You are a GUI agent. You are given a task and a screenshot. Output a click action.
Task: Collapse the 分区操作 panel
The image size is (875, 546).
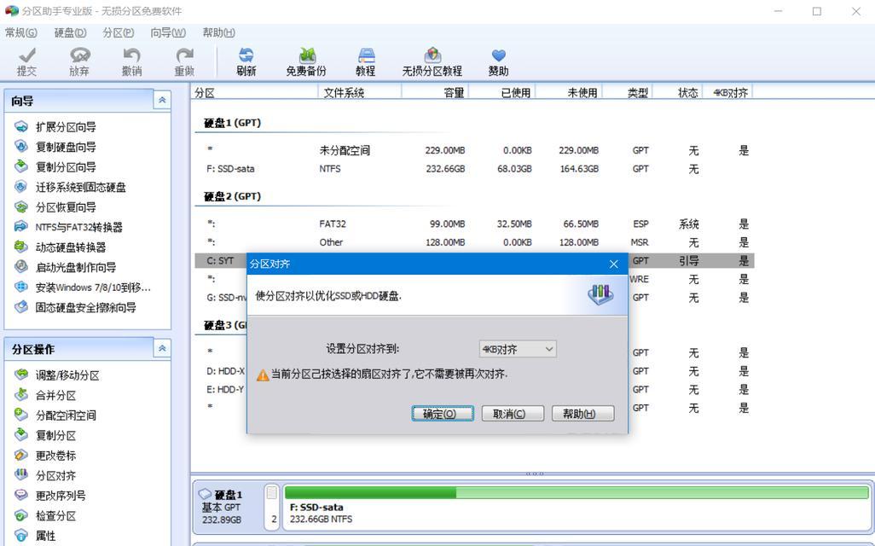[162, 348]
